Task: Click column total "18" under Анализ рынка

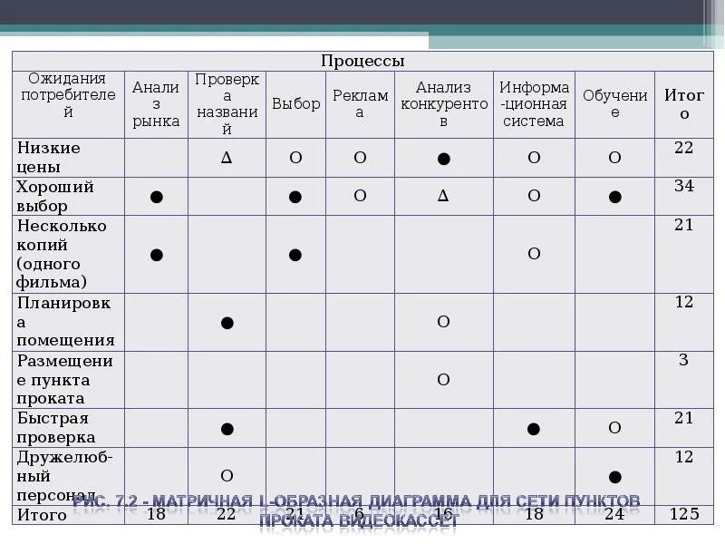Action: click(x=156, y=514)
